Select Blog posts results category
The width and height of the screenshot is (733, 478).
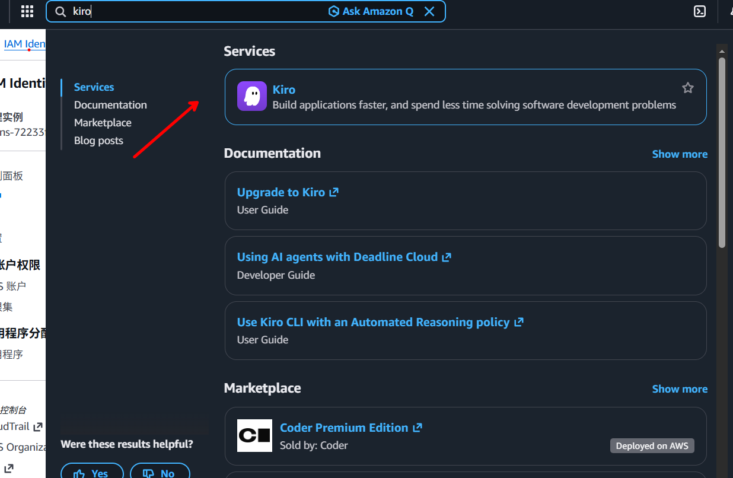(x=98, y=141)
